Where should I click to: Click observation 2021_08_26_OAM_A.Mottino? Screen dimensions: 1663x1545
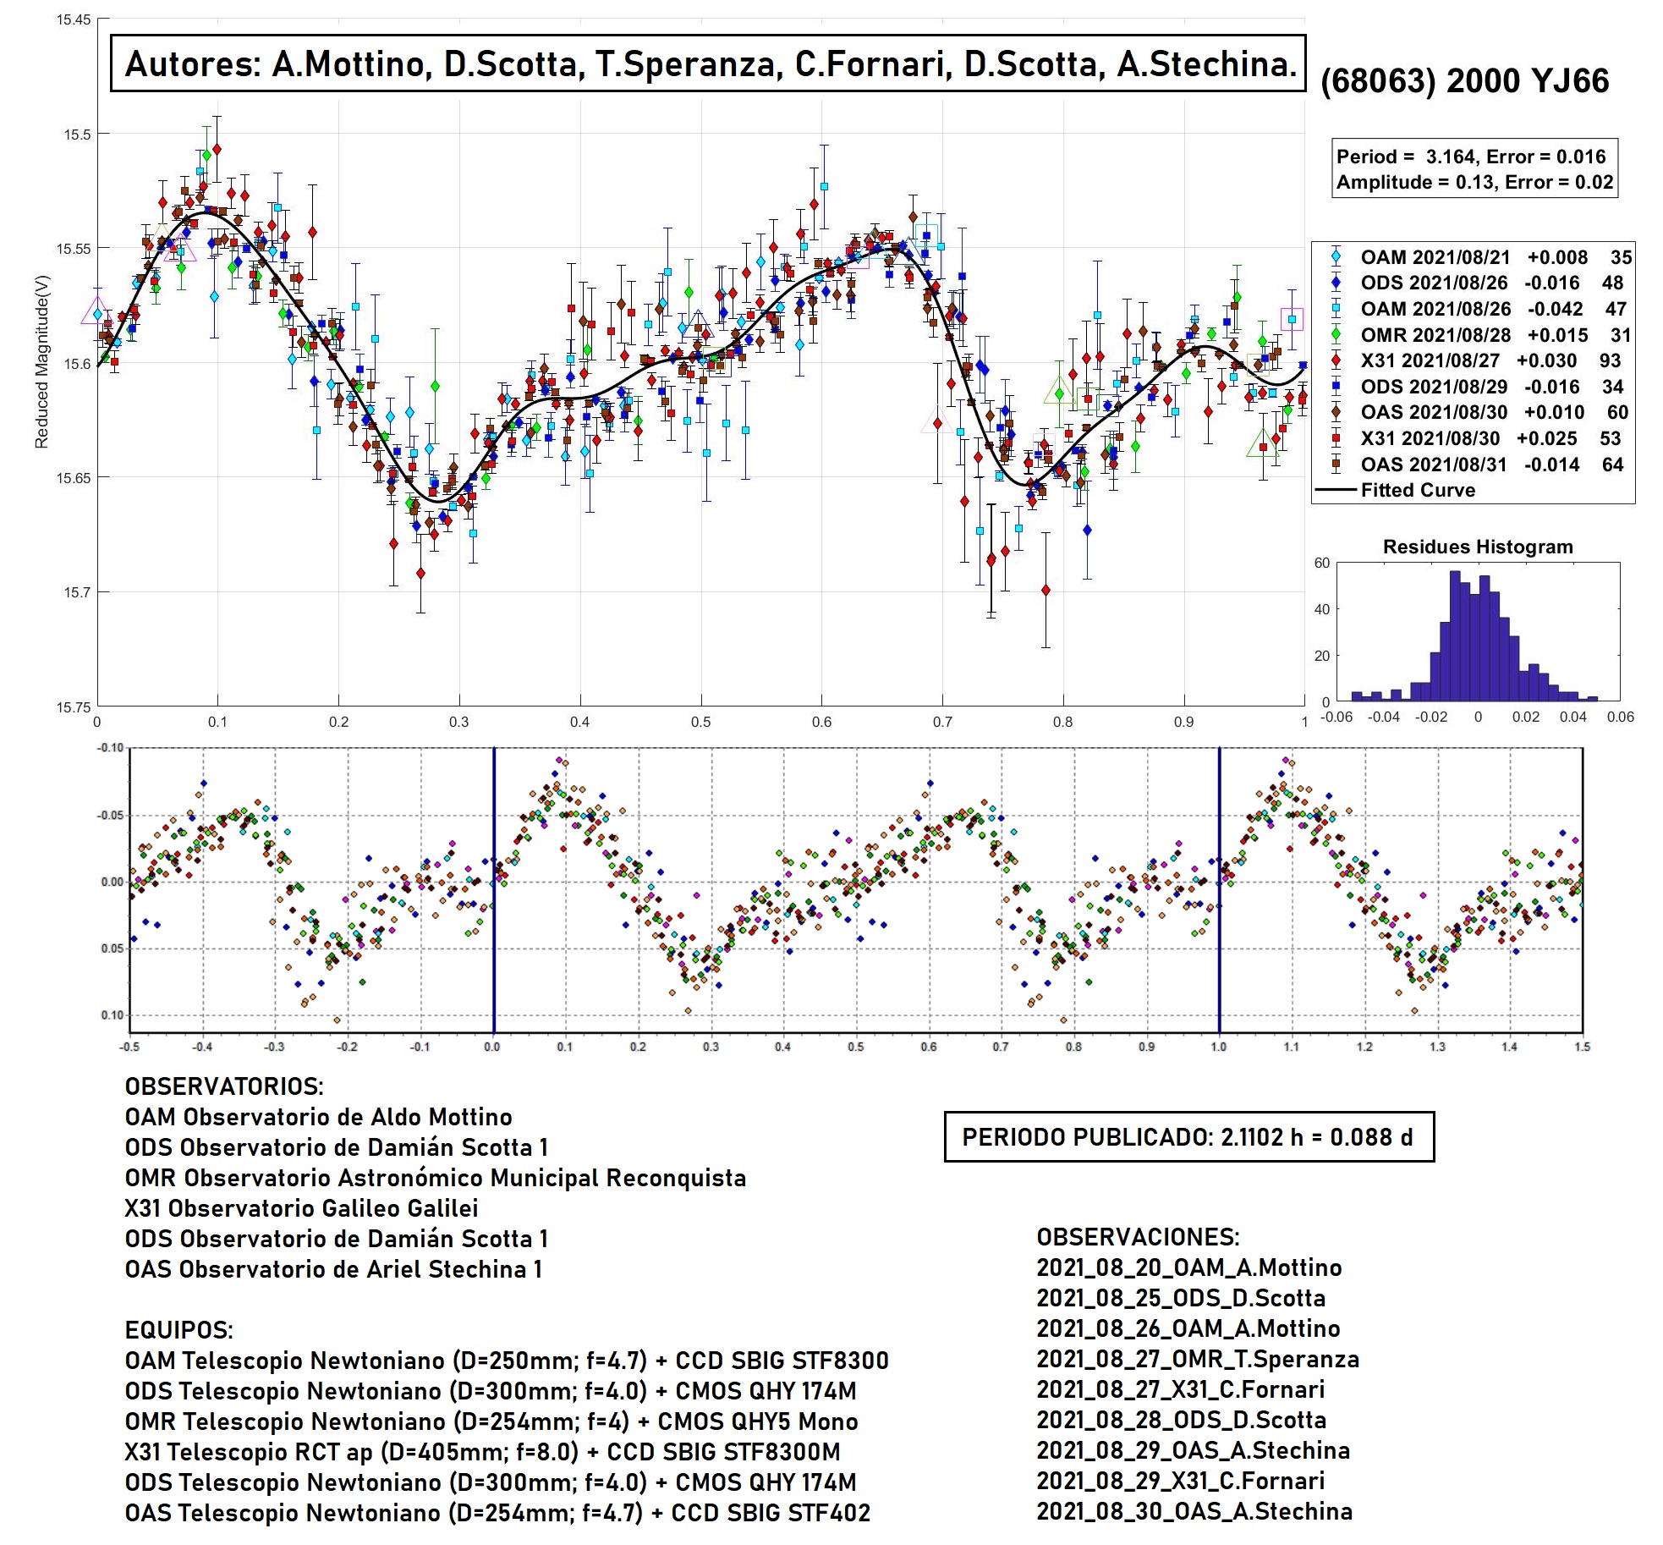point(1188,1328)
